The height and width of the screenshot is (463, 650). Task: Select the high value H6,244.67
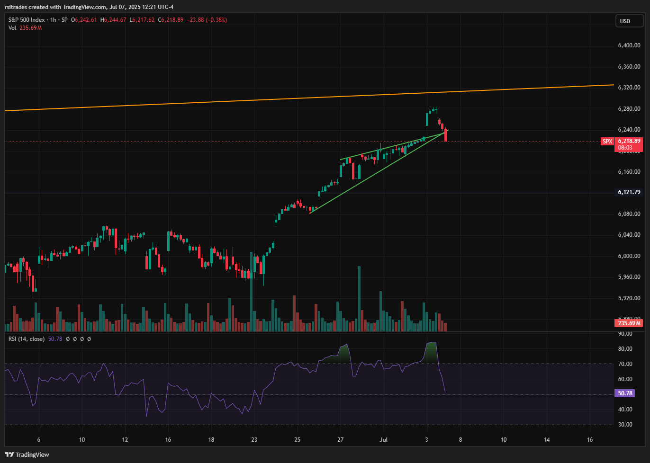(x=113, y=20)
